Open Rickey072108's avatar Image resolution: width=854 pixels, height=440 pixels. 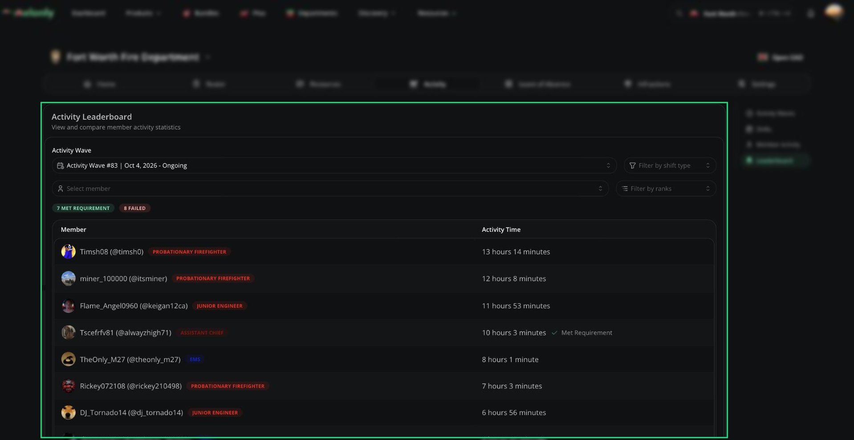[68, 386]
